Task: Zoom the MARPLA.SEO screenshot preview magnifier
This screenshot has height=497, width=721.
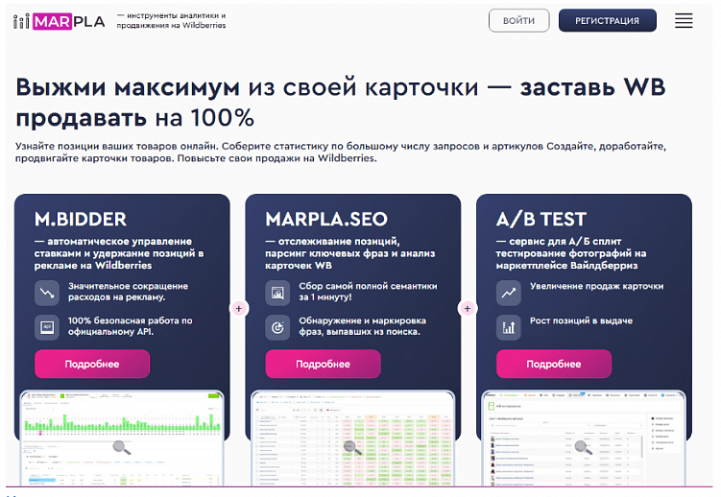Action: click(352, 447)
